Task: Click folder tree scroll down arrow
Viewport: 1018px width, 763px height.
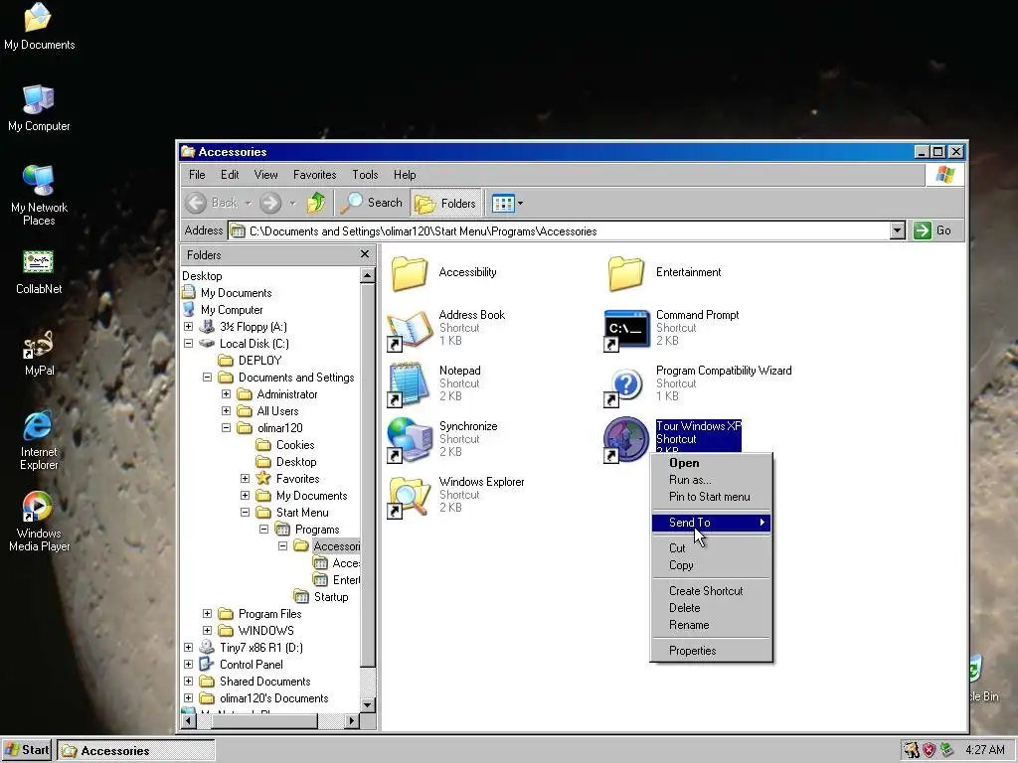Action: (x=368, y=705)
